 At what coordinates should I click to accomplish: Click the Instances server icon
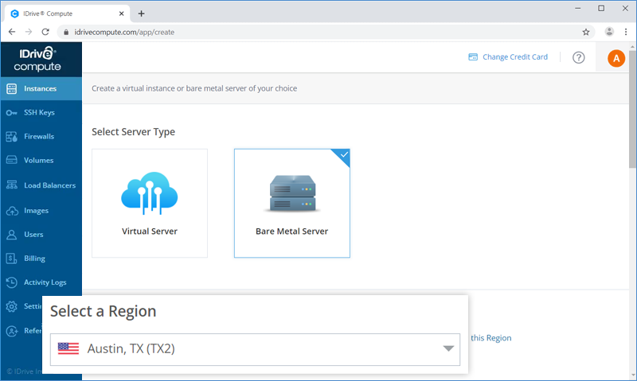click(x=12, y=88)
